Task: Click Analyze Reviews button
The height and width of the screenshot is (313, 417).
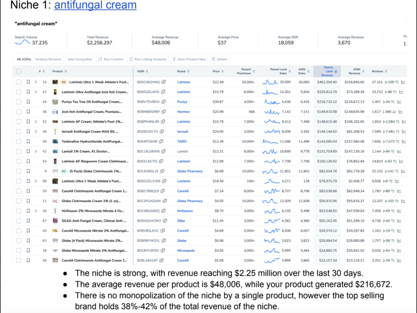Action: point(48,59)
